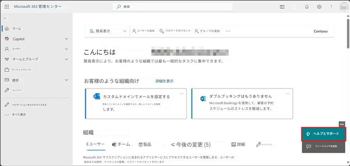Viewport: 350px width, 166px height.
Task: Minimize the help widget with minus button
Action: click(x=342, y=124)
